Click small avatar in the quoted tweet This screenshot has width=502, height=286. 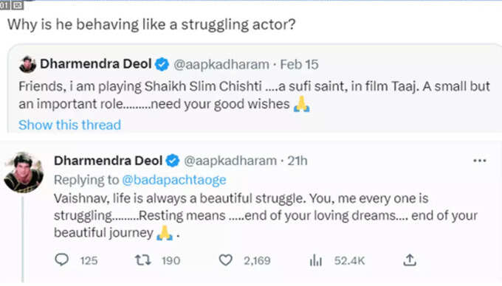(27, 64)
